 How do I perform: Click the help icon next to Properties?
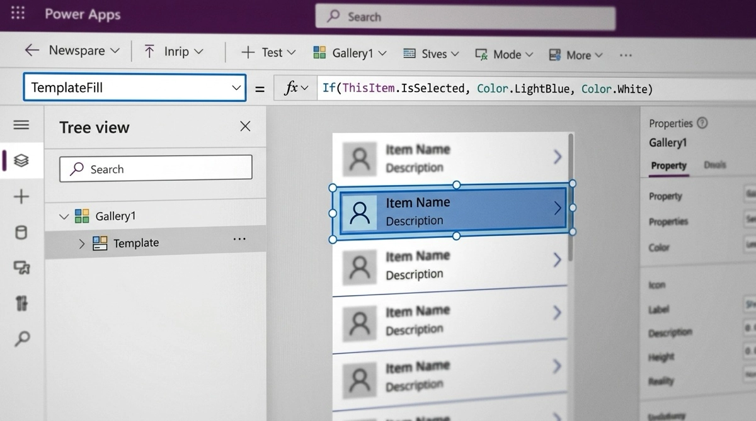(x=702, y=123)
